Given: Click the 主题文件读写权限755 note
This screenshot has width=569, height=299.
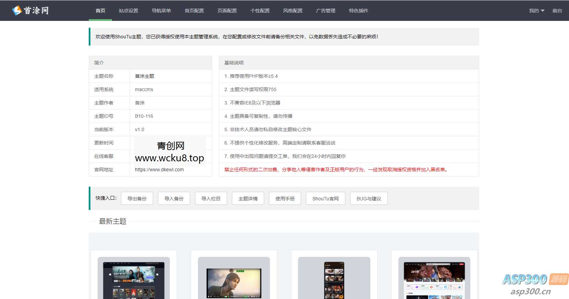Looking at the screenshot, I should pos(250,89).
